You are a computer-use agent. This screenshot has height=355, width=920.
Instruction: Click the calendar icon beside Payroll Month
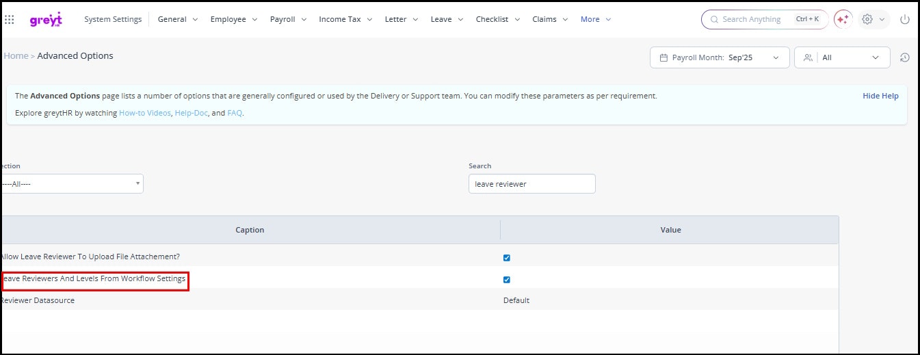[663, 57]
